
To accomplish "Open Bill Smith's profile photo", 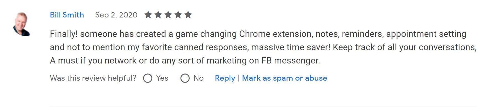I will pyautogui.click(x=22, y=24).
